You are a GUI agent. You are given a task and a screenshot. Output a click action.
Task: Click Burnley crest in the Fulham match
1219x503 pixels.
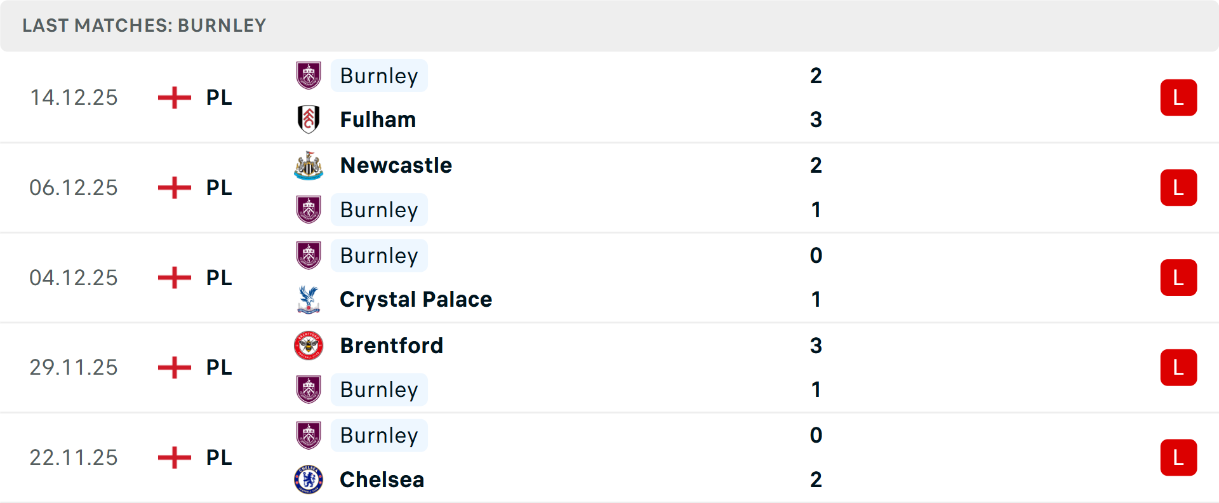(309, 76)
